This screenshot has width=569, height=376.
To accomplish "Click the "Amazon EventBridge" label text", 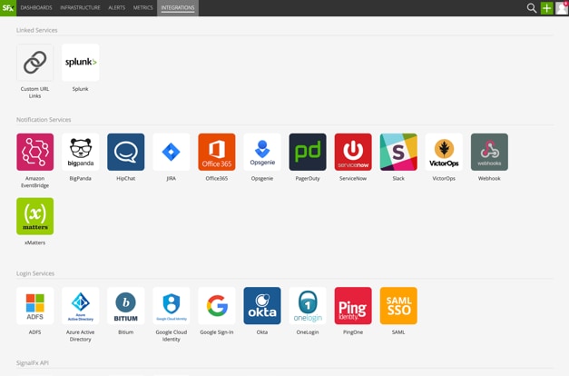I will [34, 182].
